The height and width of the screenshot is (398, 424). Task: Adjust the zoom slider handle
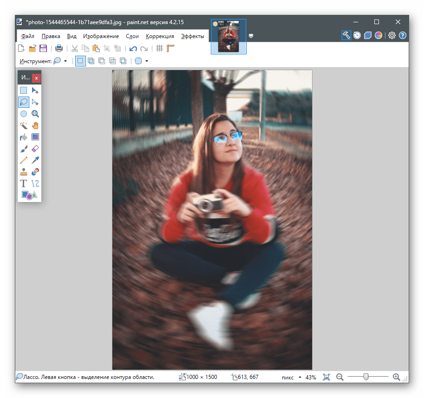click(366, 377)
